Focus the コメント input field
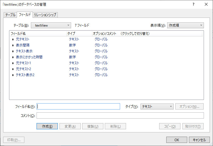The height and width of the screenshot is (146, 213). click(120, 115)
